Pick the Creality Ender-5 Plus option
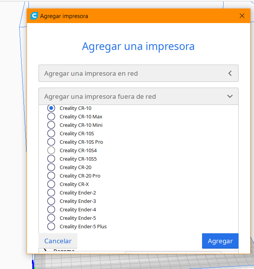 coord(51,227)
